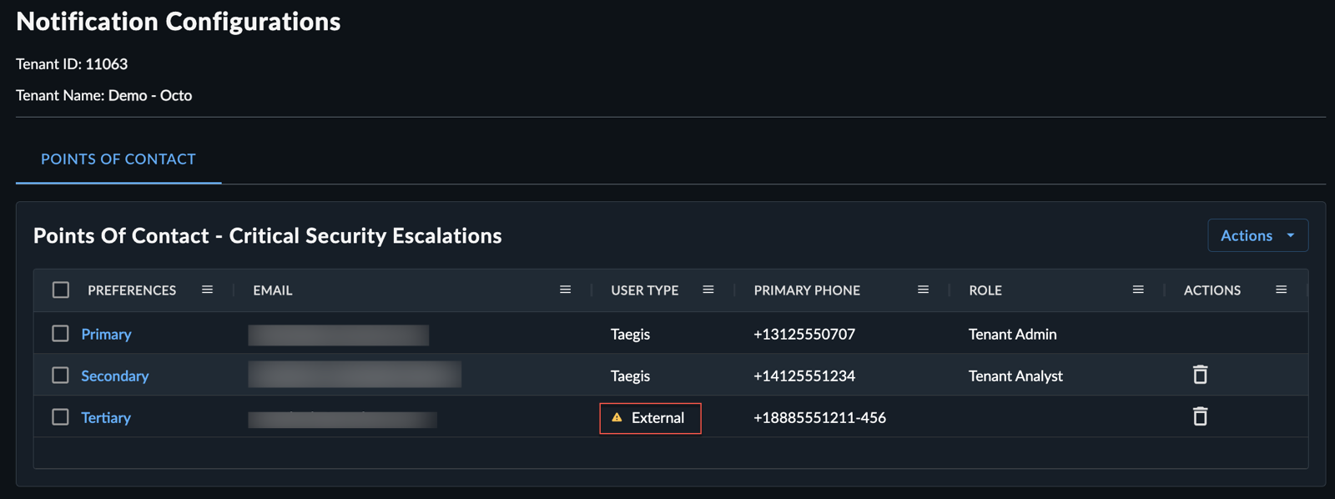1335x499 pixels.
Task: Delete the Secondary contact with trash icon
Action: pos(1200,375)
